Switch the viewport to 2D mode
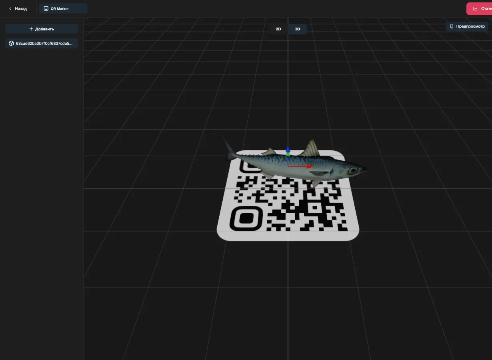Screen dimensions: 492x360 [x=278, y=29]
